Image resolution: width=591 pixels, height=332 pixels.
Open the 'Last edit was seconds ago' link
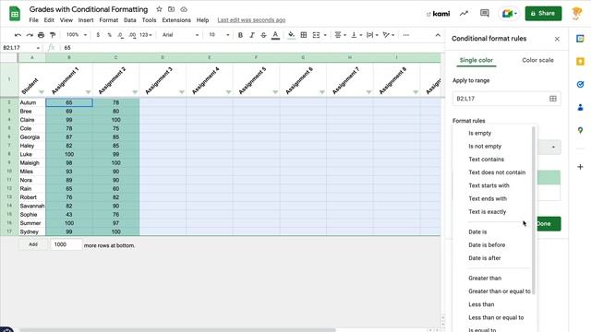[251, 20]
